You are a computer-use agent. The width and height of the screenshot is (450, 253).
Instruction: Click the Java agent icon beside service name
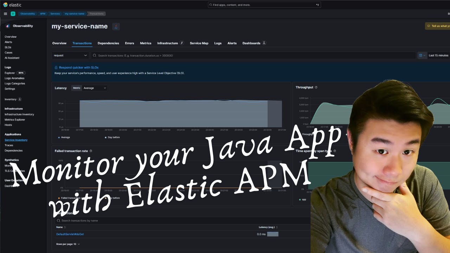(x=116, y=27)
